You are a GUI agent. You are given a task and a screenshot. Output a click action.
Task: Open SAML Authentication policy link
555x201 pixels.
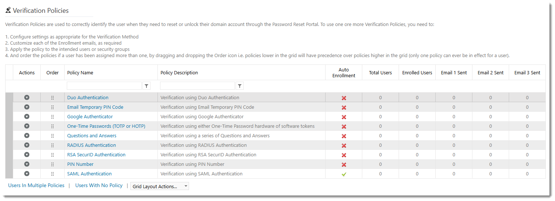[x=89, y=174]
